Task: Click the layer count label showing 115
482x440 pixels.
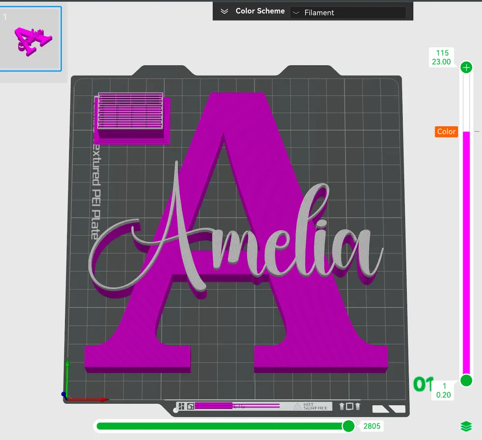Action: (x=442, y=53)
